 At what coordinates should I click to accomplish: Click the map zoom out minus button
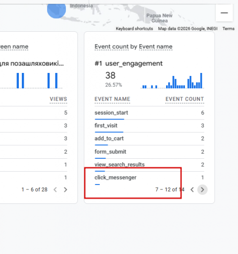[224, 13]
